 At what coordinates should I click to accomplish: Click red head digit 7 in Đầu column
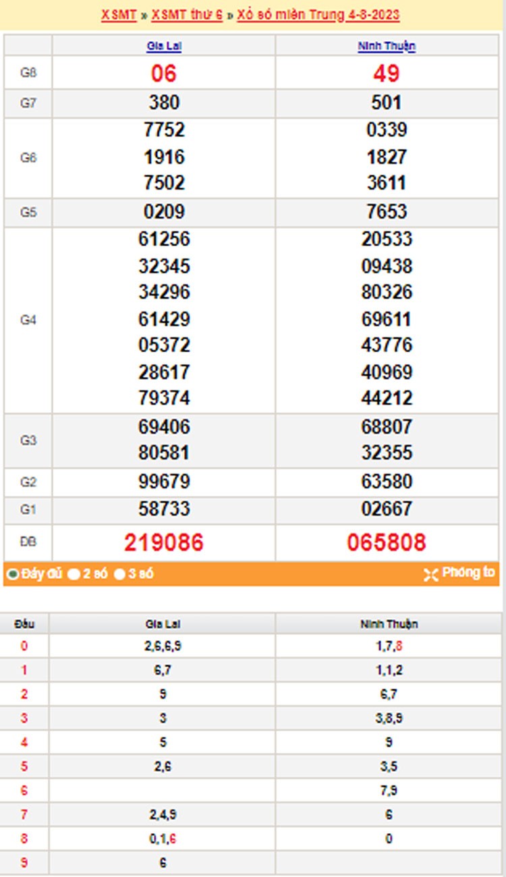point(24,815)
